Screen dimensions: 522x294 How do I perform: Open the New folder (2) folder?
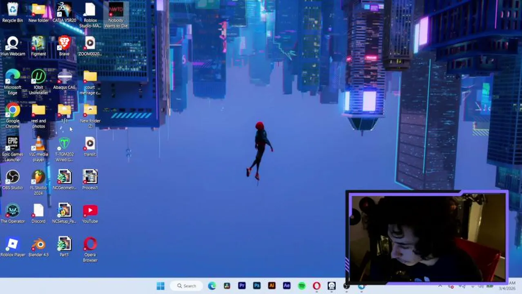click(x=90, y=116)
